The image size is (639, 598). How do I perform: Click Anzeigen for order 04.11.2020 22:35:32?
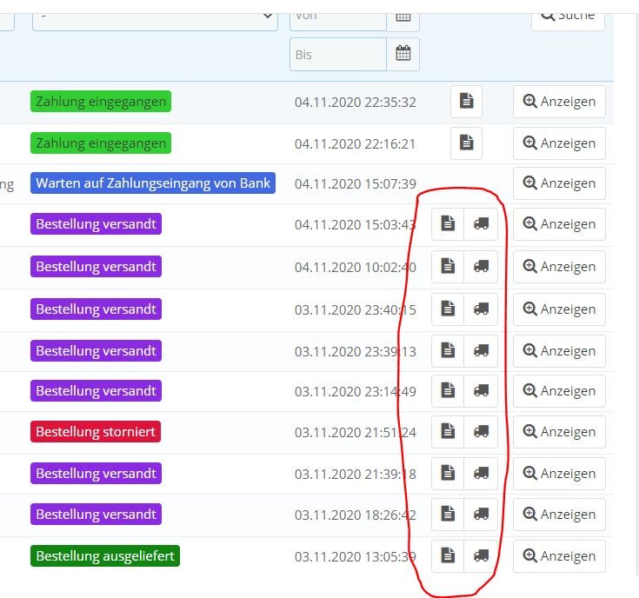559,102
